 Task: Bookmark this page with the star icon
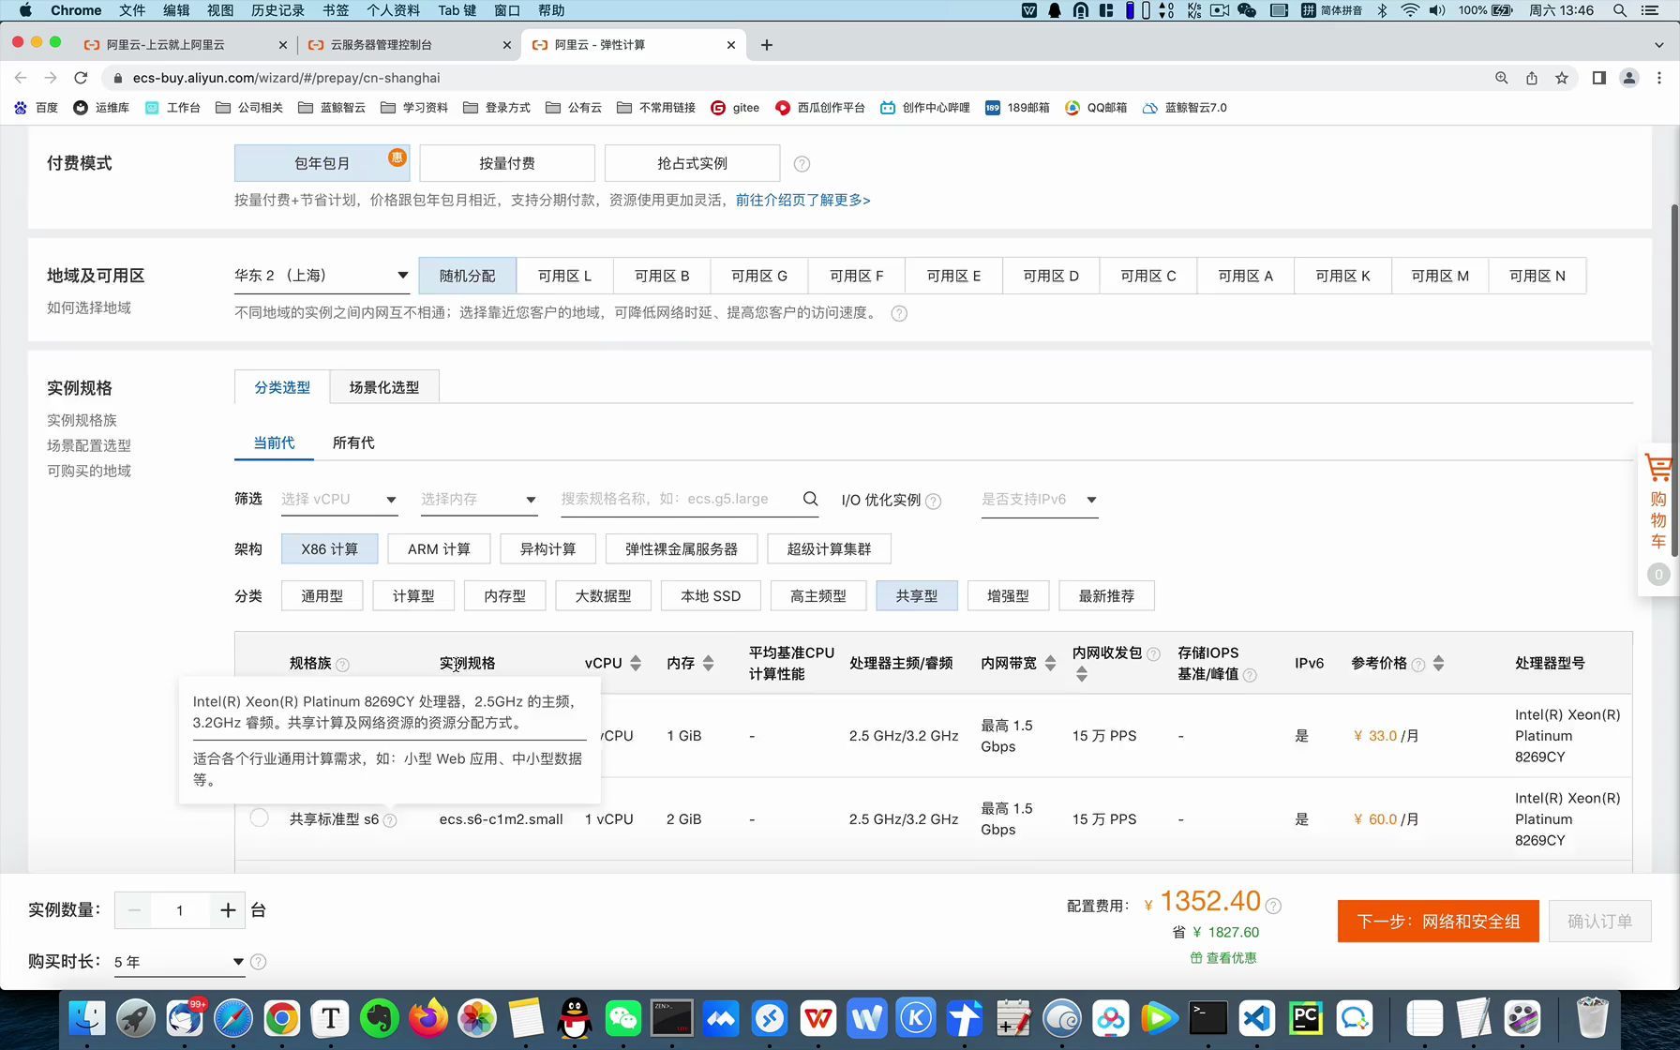1562,78
